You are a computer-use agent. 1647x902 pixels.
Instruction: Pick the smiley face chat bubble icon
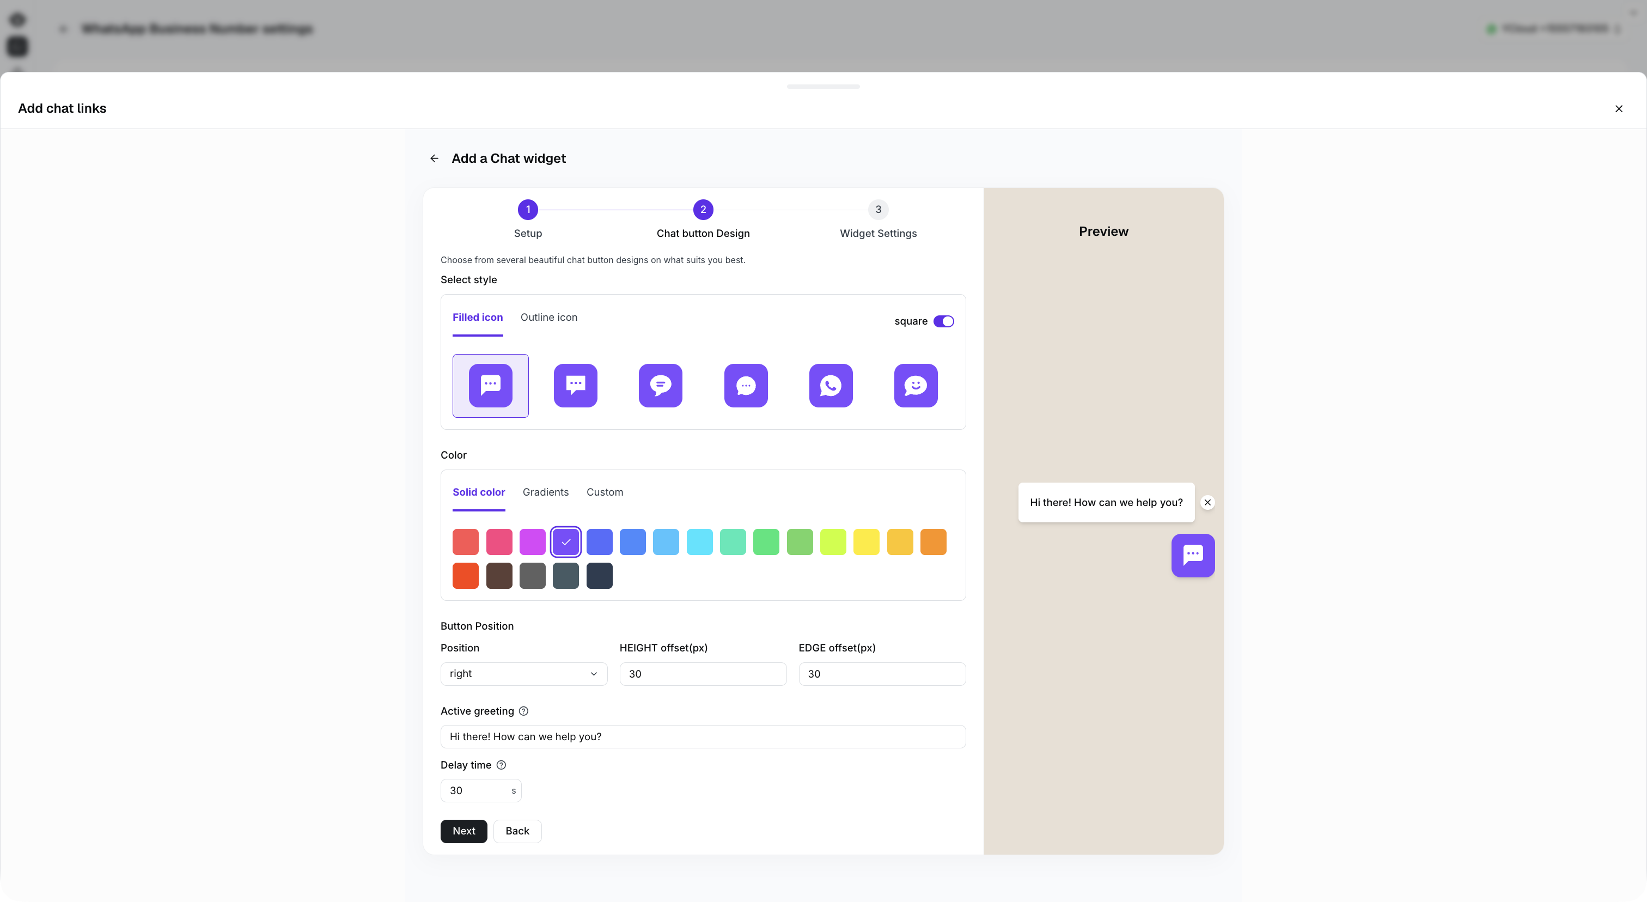(x=916, y=386)
